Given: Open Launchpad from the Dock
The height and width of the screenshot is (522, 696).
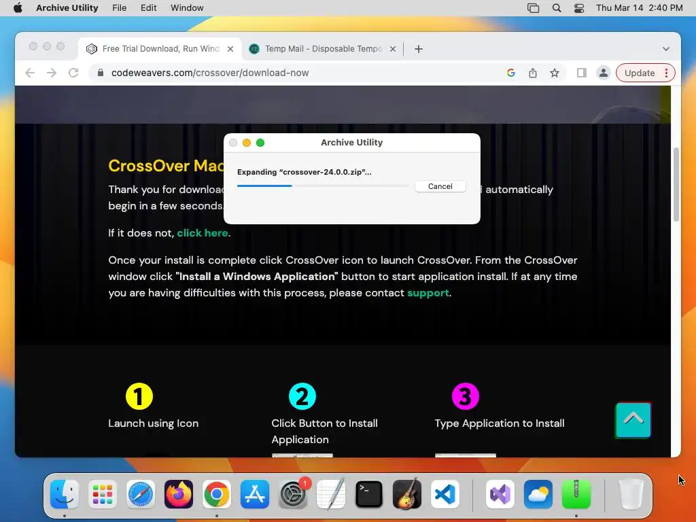Looking at the screenshot, I should point(103,494).
